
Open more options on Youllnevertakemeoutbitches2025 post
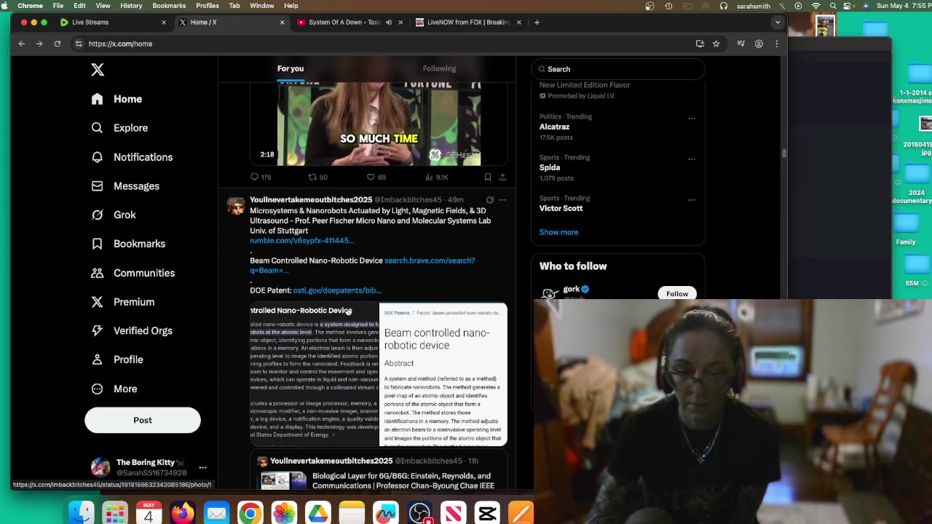click(502, 199)
